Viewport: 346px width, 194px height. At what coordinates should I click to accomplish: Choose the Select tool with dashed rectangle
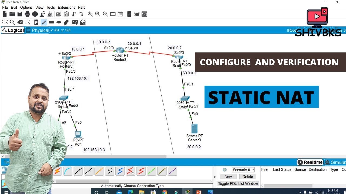[x=5, y=22]
